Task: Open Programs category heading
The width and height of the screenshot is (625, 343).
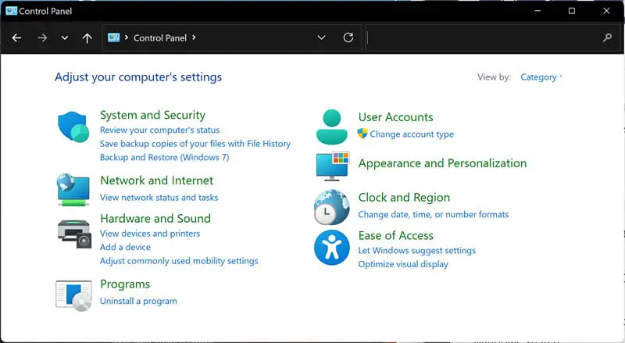Action: pyautogui.click(x=125, y=284)
